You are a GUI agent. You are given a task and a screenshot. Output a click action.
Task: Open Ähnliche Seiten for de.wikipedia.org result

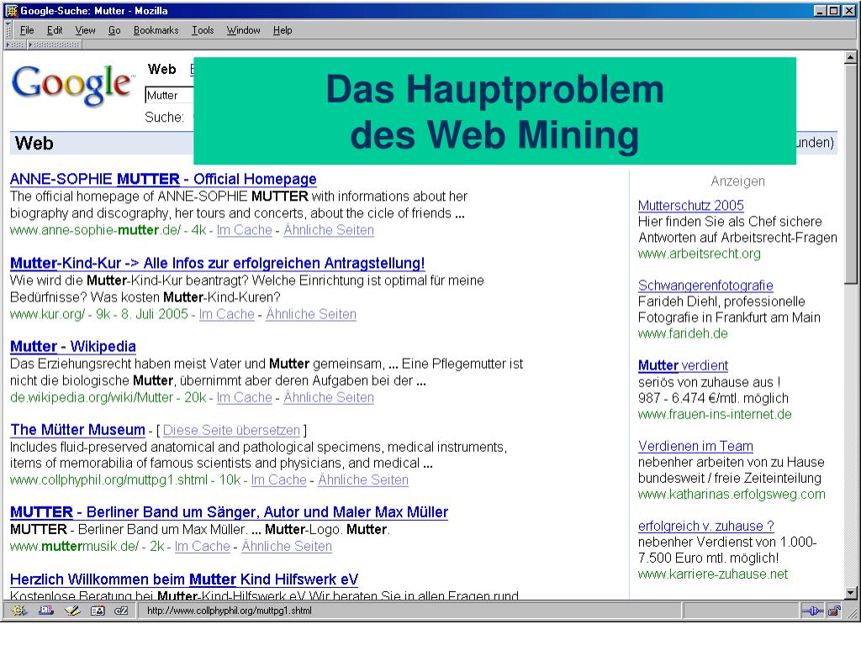329,397
